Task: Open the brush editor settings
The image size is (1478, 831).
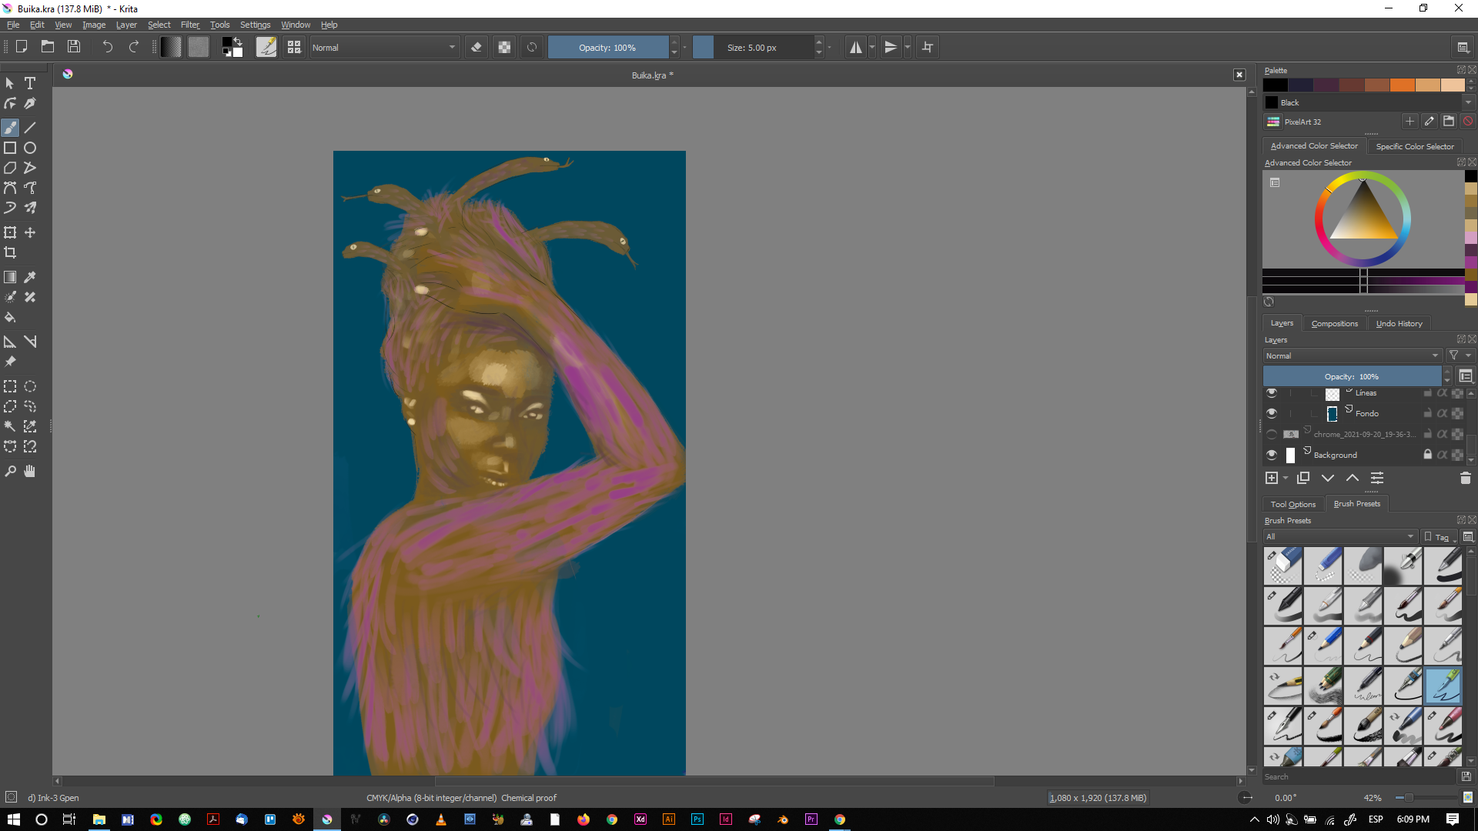Action: click(266, 47)
